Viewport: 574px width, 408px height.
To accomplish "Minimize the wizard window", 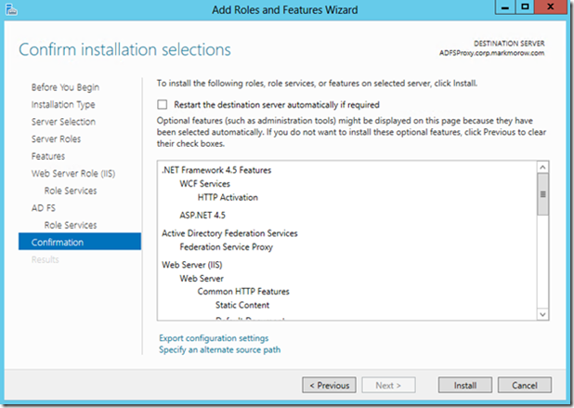I will click(x=505, y=7).
